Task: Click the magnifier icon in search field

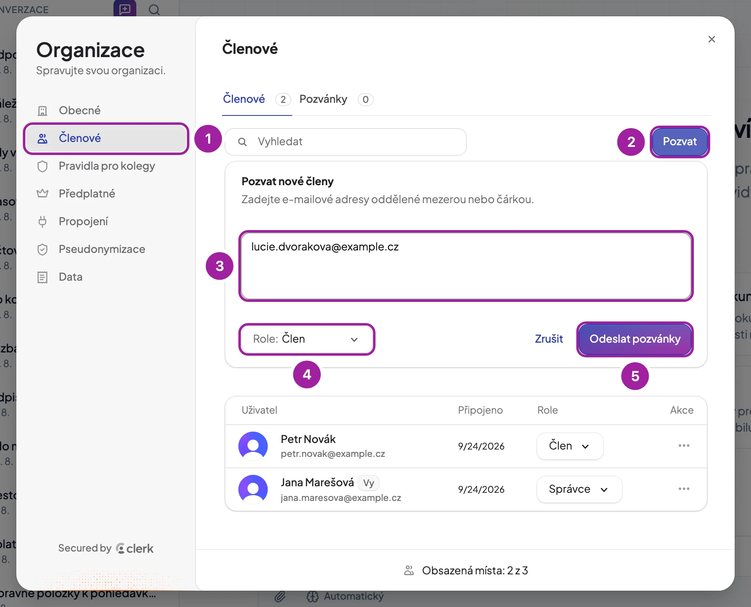Action: point(242,142)
